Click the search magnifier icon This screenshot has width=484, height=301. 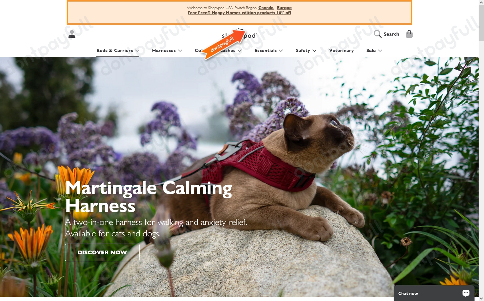pos(378,34)
